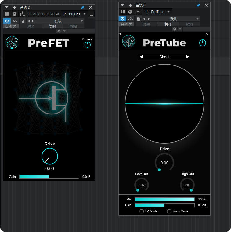This screenshot has height=232, width=231.
Task: Click 自动: 关 in PreFET window
Action: point(11,26)
